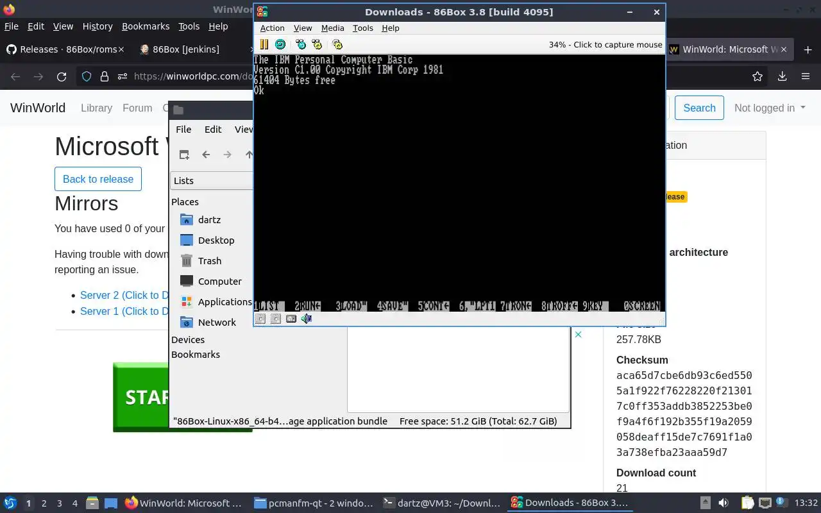This screenshot has width=821, height=513.
Task: Open View menu in 86Box
Action: [x=303, y=28]
